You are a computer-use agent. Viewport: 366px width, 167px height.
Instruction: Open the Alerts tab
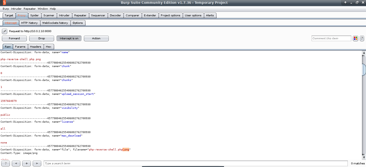210,15
